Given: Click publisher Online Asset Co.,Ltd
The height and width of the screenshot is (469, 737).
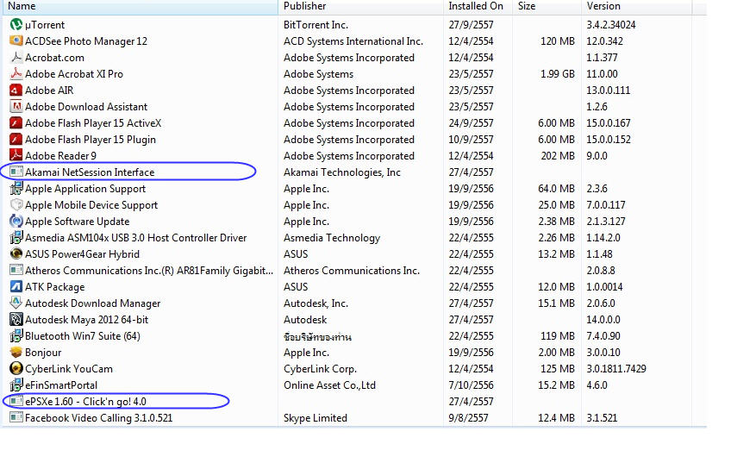Looking at the screenshot, I should click(329, 385).
